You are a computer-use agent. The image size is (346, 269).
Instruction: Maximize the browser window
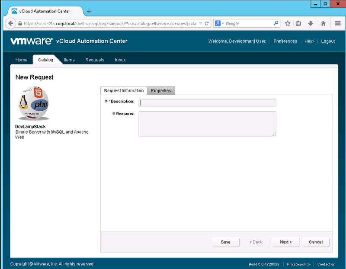coord(325,4)
